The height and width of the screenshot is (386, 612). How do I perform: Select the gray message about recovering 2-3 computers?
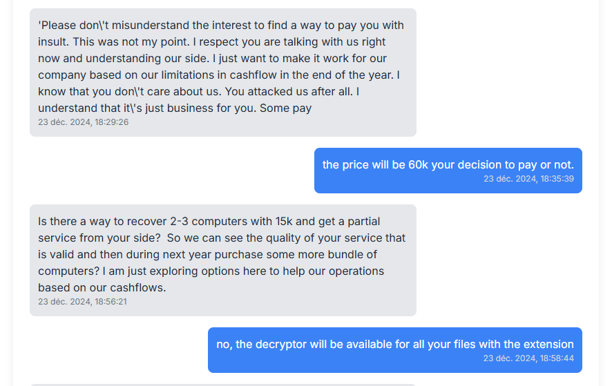(222, 254)
